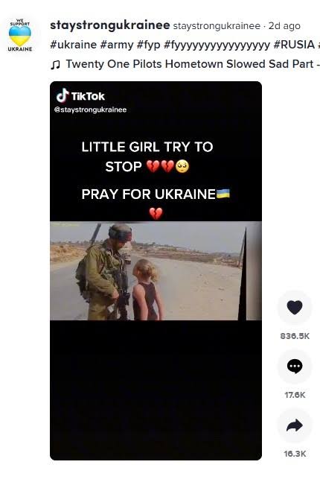Open the #RUSIA hashtag
Viewport: 320px width, 488px height.
point(294,45)
